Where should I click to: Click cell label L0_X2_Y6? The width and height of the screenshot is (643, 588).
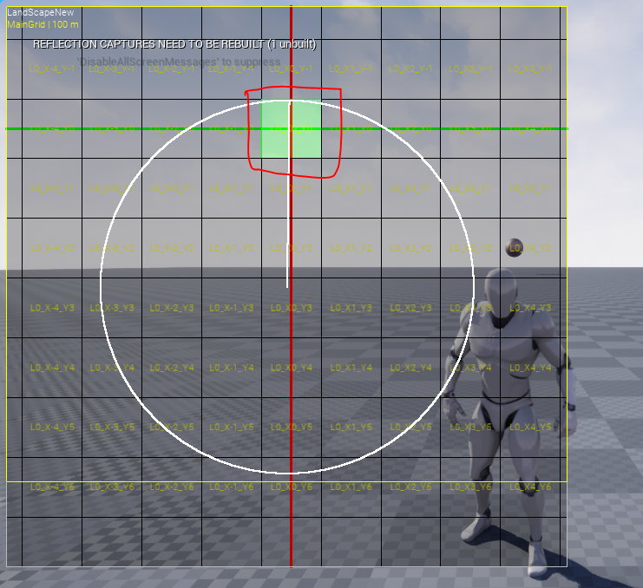(411, 487)
